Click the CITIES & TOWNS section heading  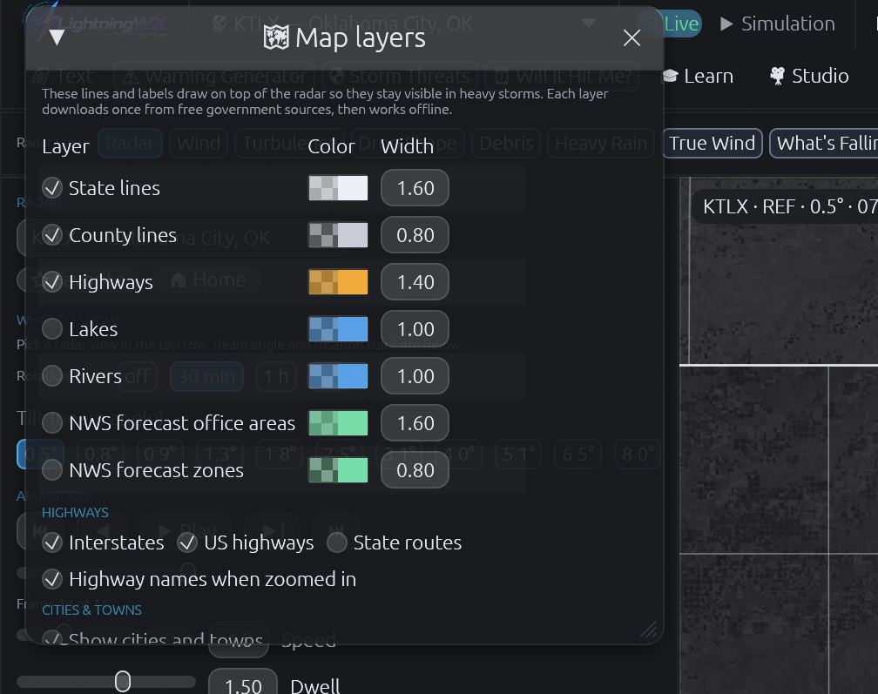point(91,610)
